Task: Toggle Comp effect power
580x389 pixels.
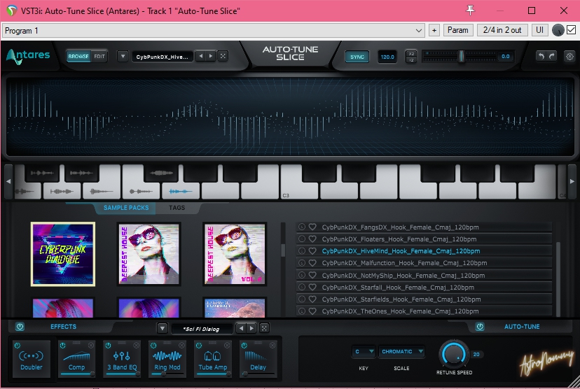Action: 62,346
